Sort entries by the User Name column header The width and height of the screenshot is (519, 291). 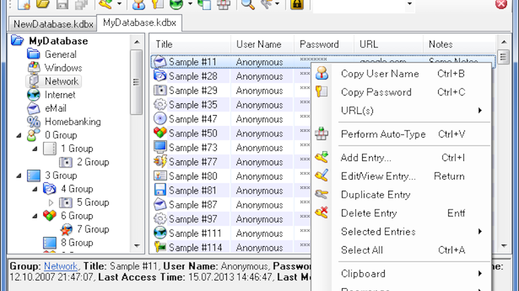pos(262,44)
